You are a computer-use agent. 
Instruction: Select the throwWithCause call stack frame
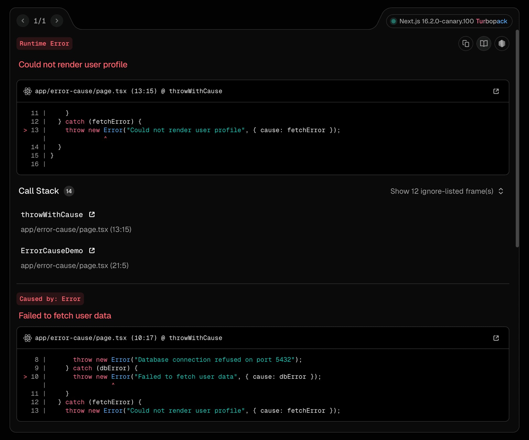point(52,215)
